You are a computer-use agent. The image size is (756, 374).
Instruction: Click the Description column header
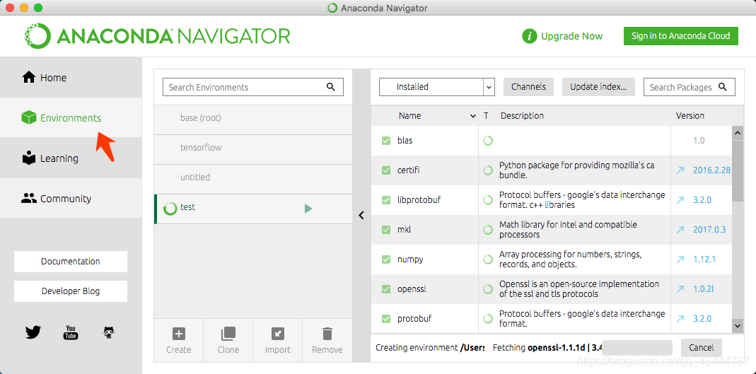coord(522,116)
